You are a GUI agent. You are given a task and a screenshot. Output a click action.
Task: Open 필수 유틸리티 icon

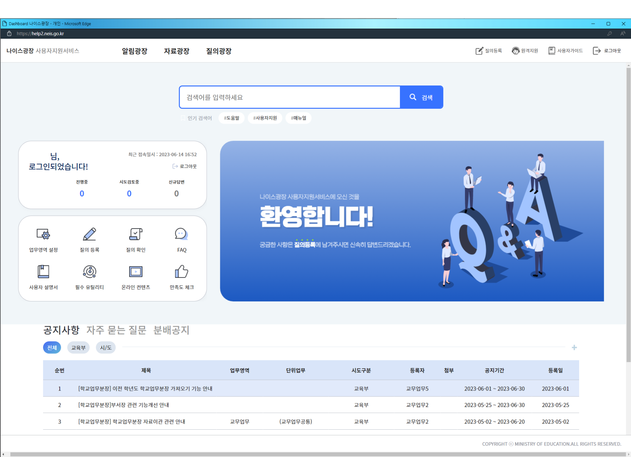click(x=89, y=272)
